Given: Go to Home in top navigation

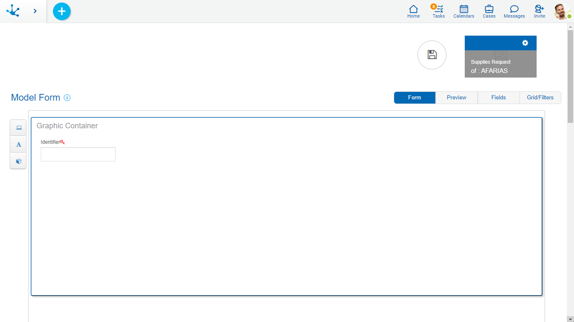Looking at the screenshot, I should pyautogui.click(x=413, y=11).
